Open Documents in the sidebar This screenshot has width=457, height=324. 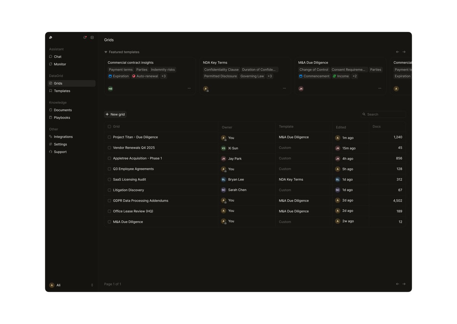coord(72,110)
